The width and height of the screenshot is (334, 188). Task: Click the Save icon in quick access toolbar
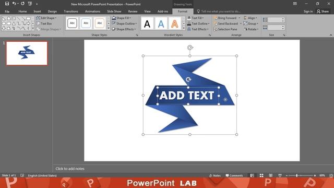coord(7,4)
